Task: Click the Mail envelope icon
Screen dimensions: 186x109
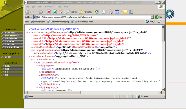Action: pos(104,12)
